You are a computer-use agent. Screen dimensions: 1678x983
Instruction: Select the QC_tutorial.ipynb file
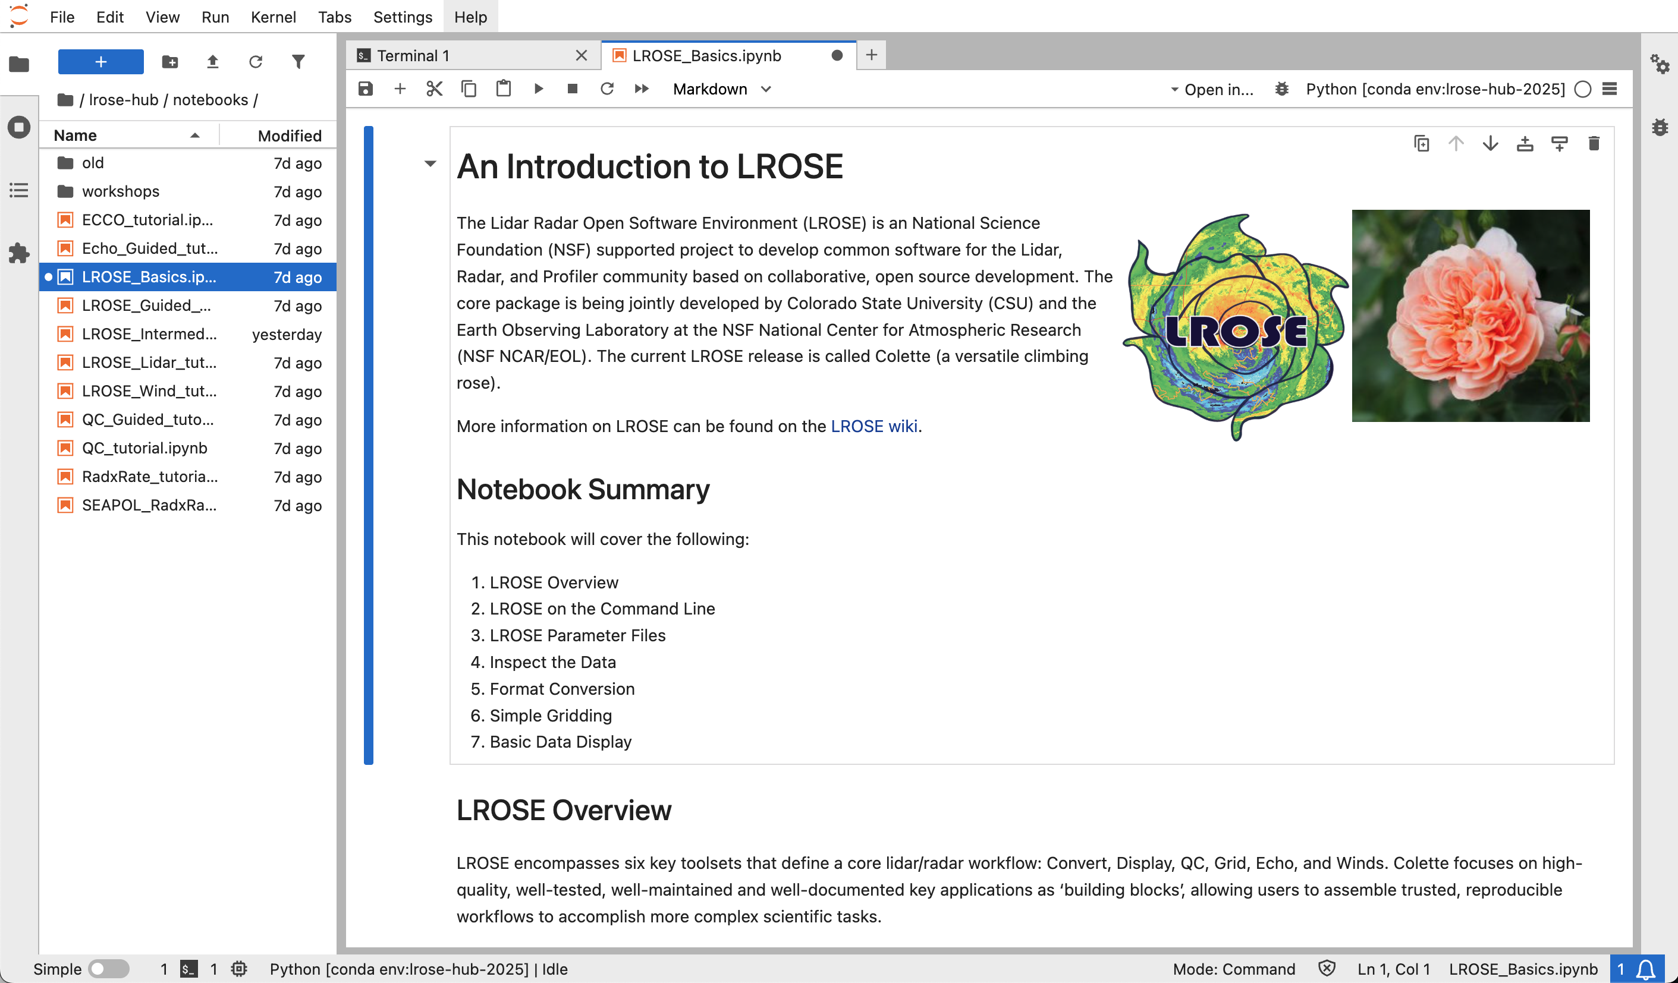click(x=188, y=449)
